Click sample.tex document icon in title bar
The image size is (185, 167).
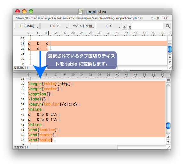click(x=81, y=12)
